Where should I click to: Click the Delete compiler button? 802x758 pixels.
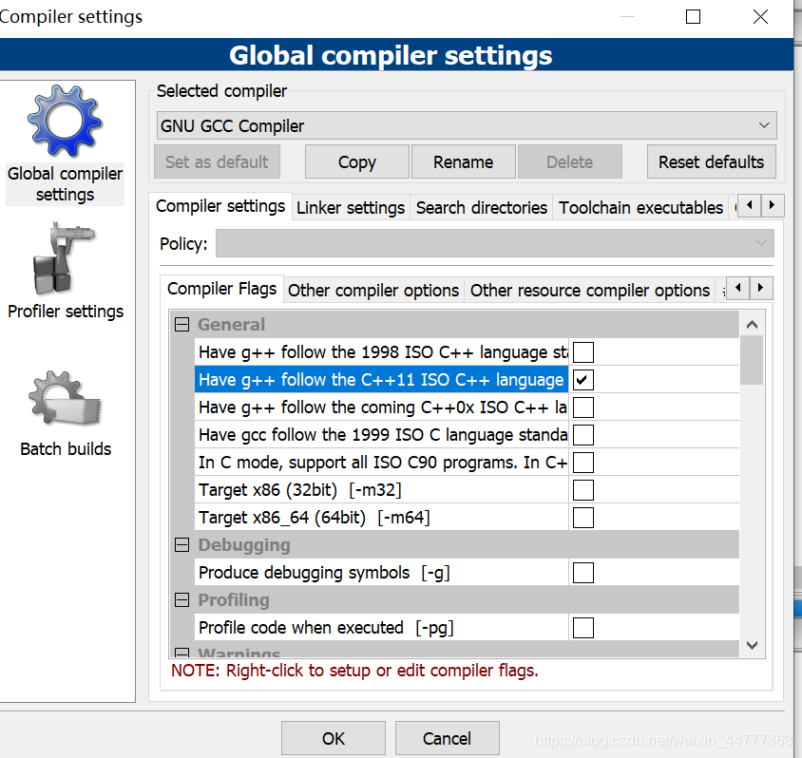tap(570, 162)
